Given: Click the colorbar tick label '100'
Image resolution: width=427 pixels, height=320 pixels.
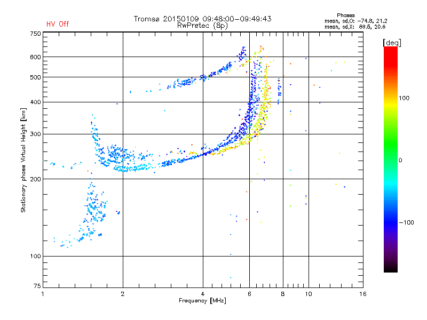Looking at the screenshot, I should coord(404,98).
